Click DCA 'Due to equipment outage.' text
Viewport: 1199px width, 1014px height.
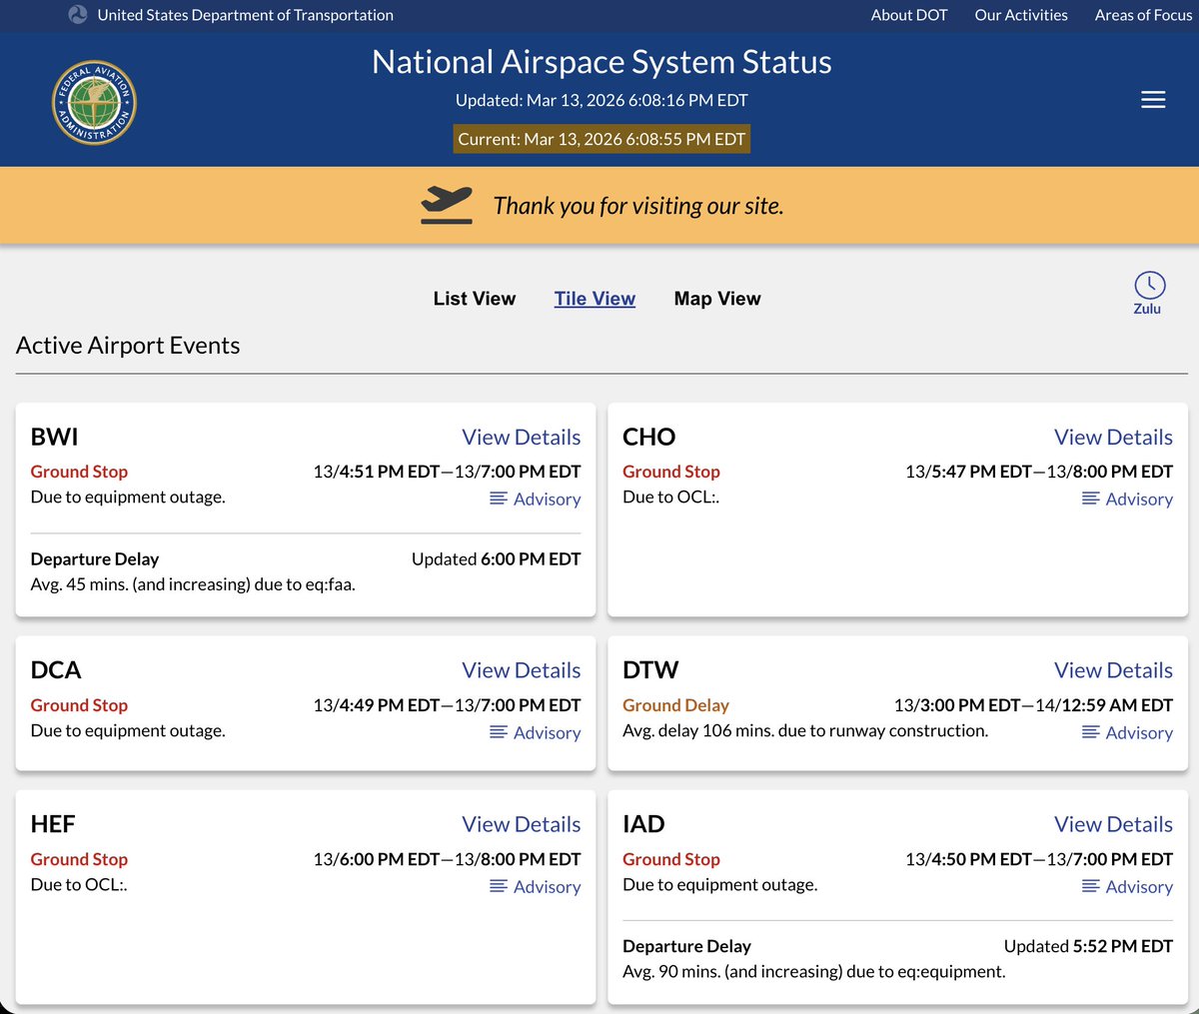128,731
